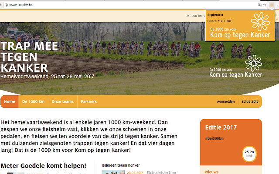Click the Septentrio title in popup
This screenshot has height=174, width=279.
coord(215,15)
